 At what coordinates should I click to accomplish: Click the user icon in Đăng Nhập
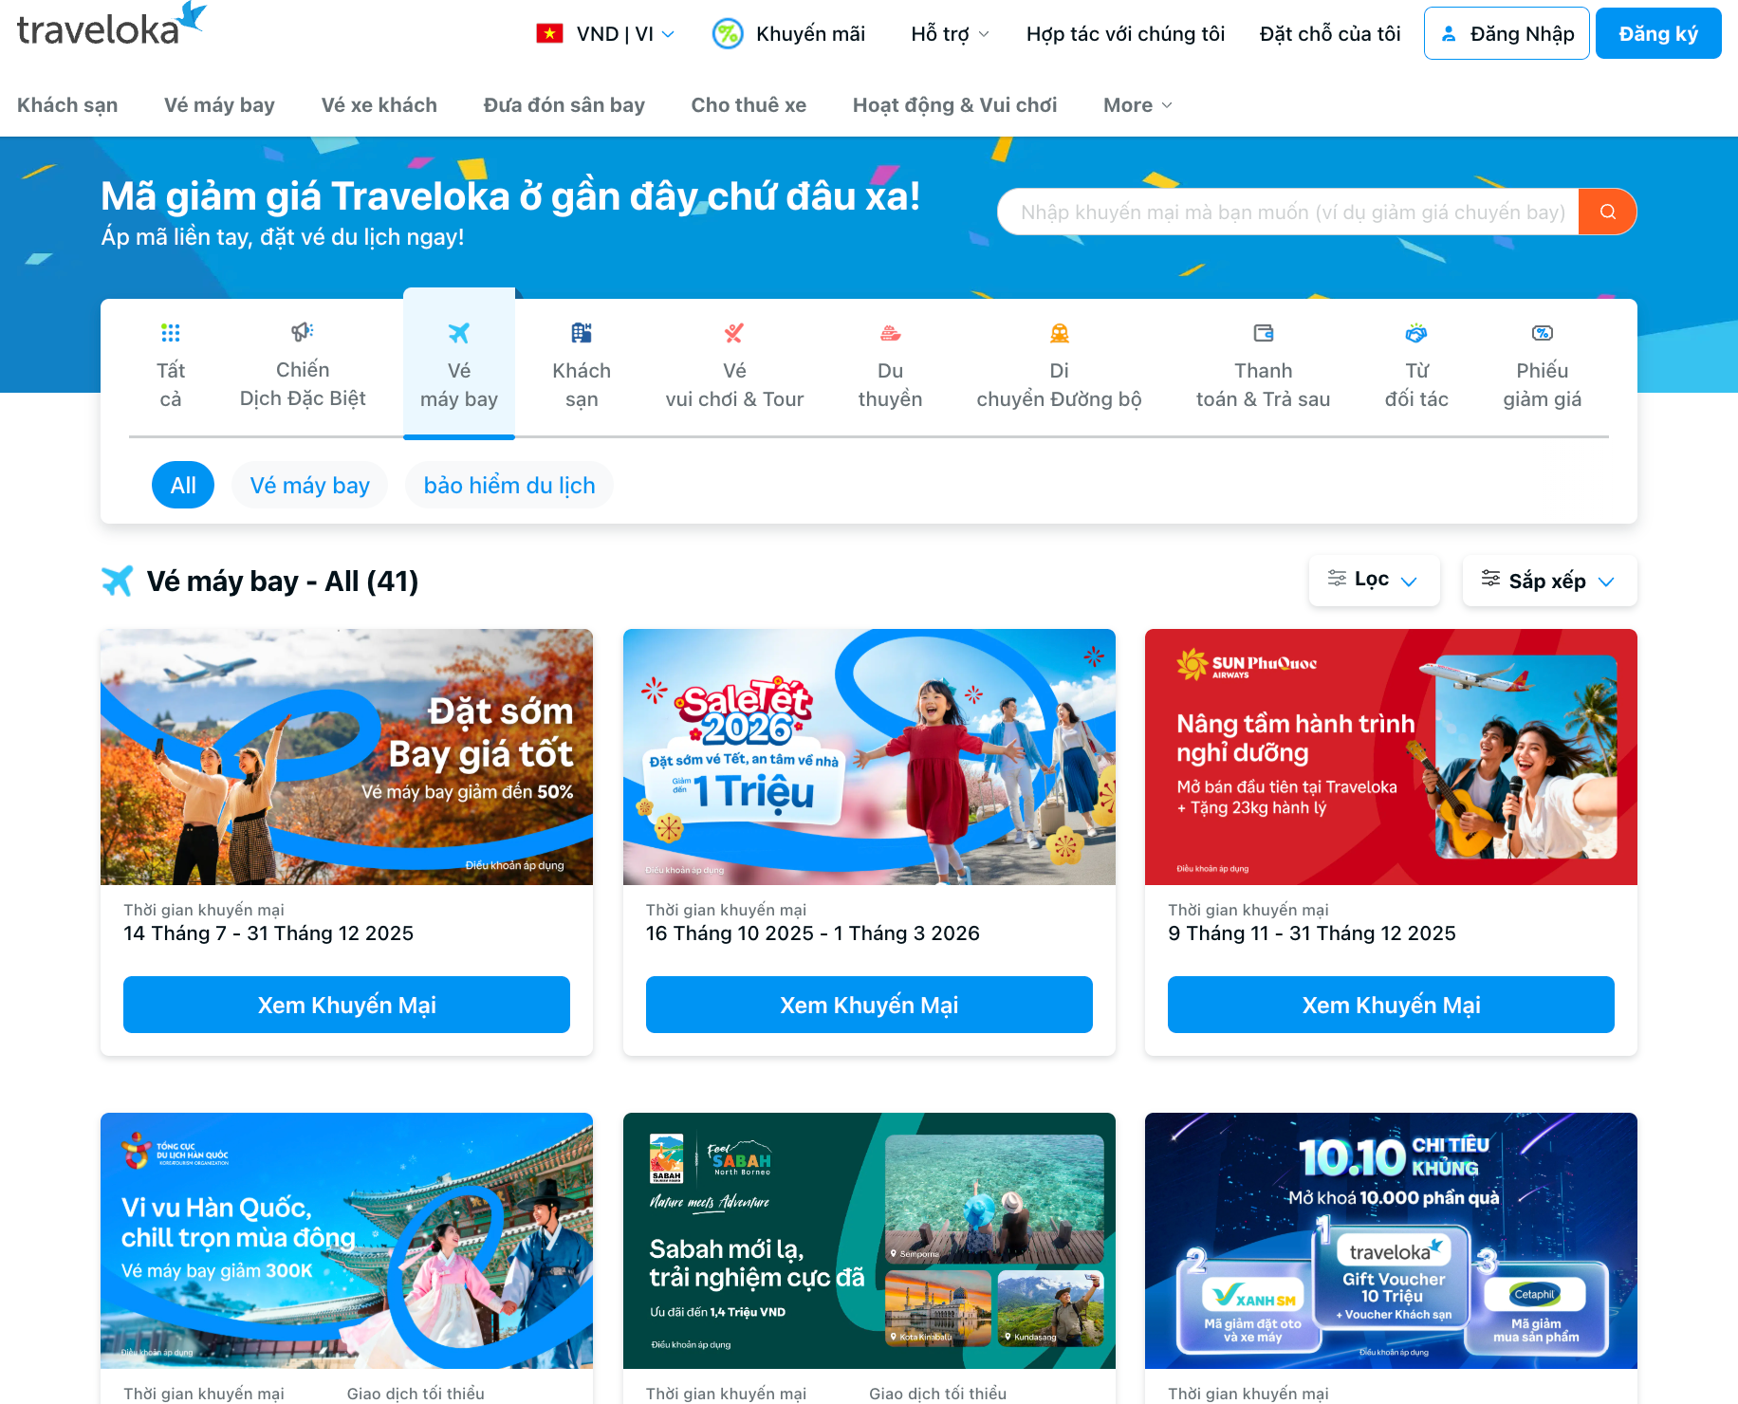pyautogui.click(x=1449, y=34)
